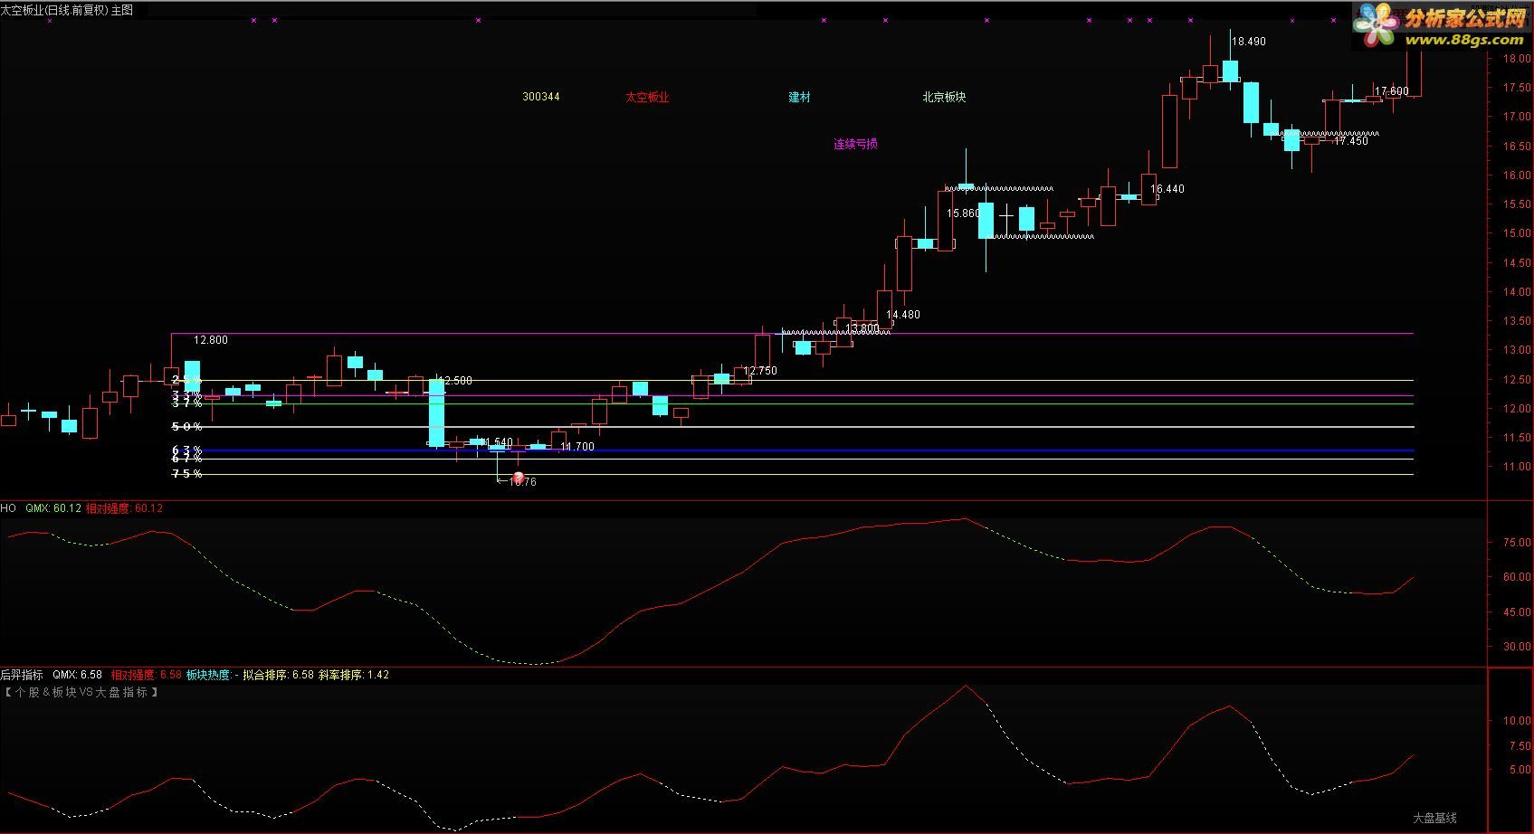Click the 12.750 price label
Viewport: 1534px width, 834px height.
tap(760, 371)
